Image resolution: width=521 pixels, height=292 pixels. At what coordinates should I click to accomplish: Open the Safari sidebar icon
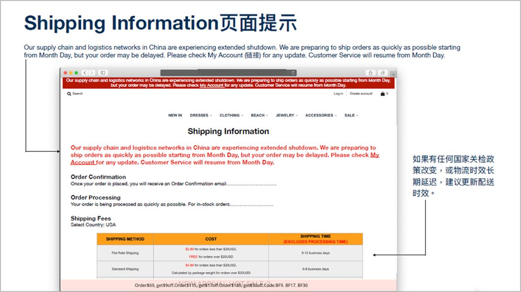(x=102, y=72)
